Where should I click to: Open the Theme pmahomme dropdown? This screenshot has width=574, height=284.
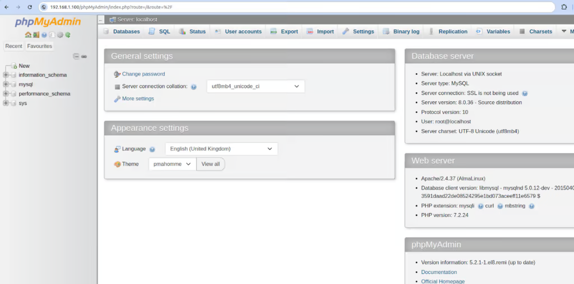(172, 164)
